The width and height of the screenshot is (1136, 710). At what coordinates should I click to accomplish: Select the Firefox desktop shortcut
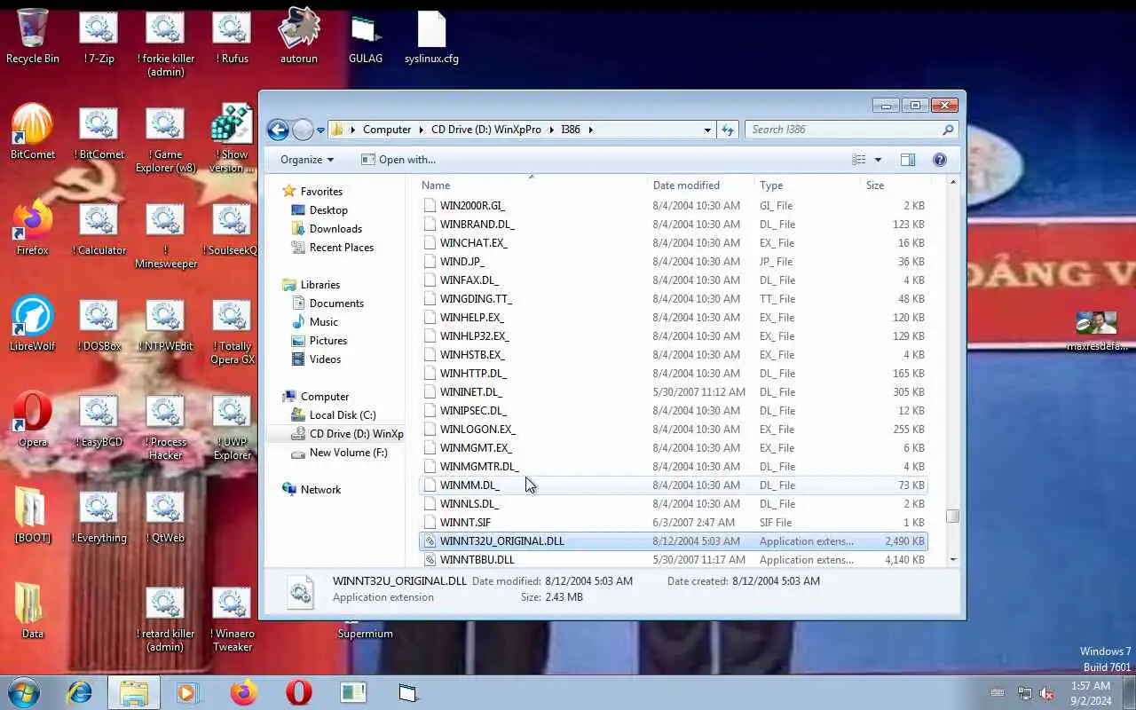point(33,229)
